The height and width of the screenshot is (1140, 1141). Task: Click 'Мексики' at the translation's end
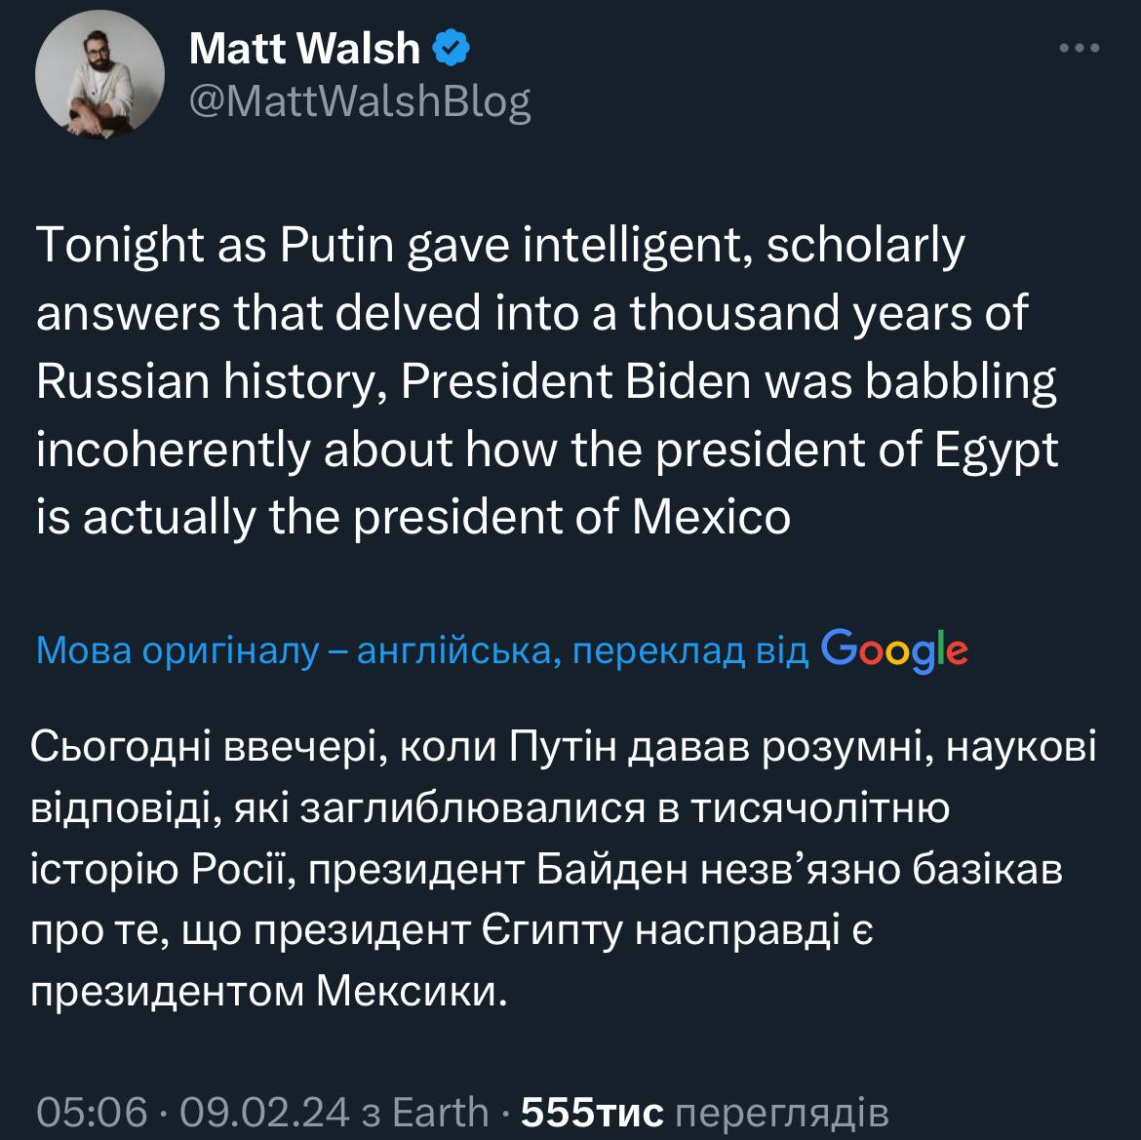tap(413, 992)
